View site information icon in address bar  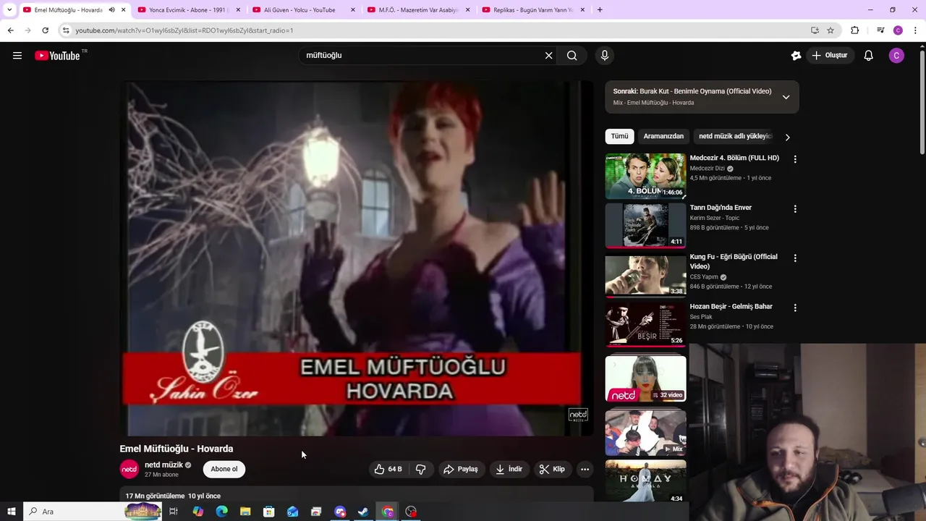coord(66,30)
